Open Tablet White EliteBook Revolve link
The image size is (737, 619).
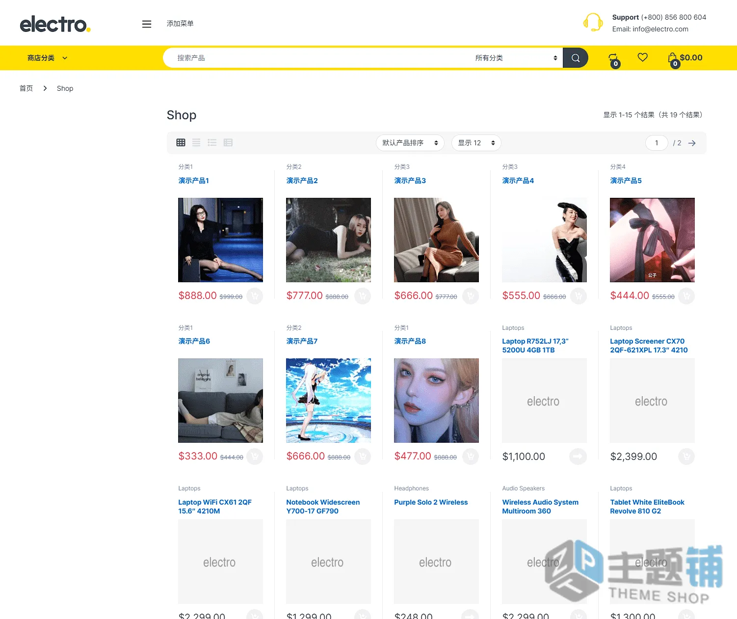647,507
